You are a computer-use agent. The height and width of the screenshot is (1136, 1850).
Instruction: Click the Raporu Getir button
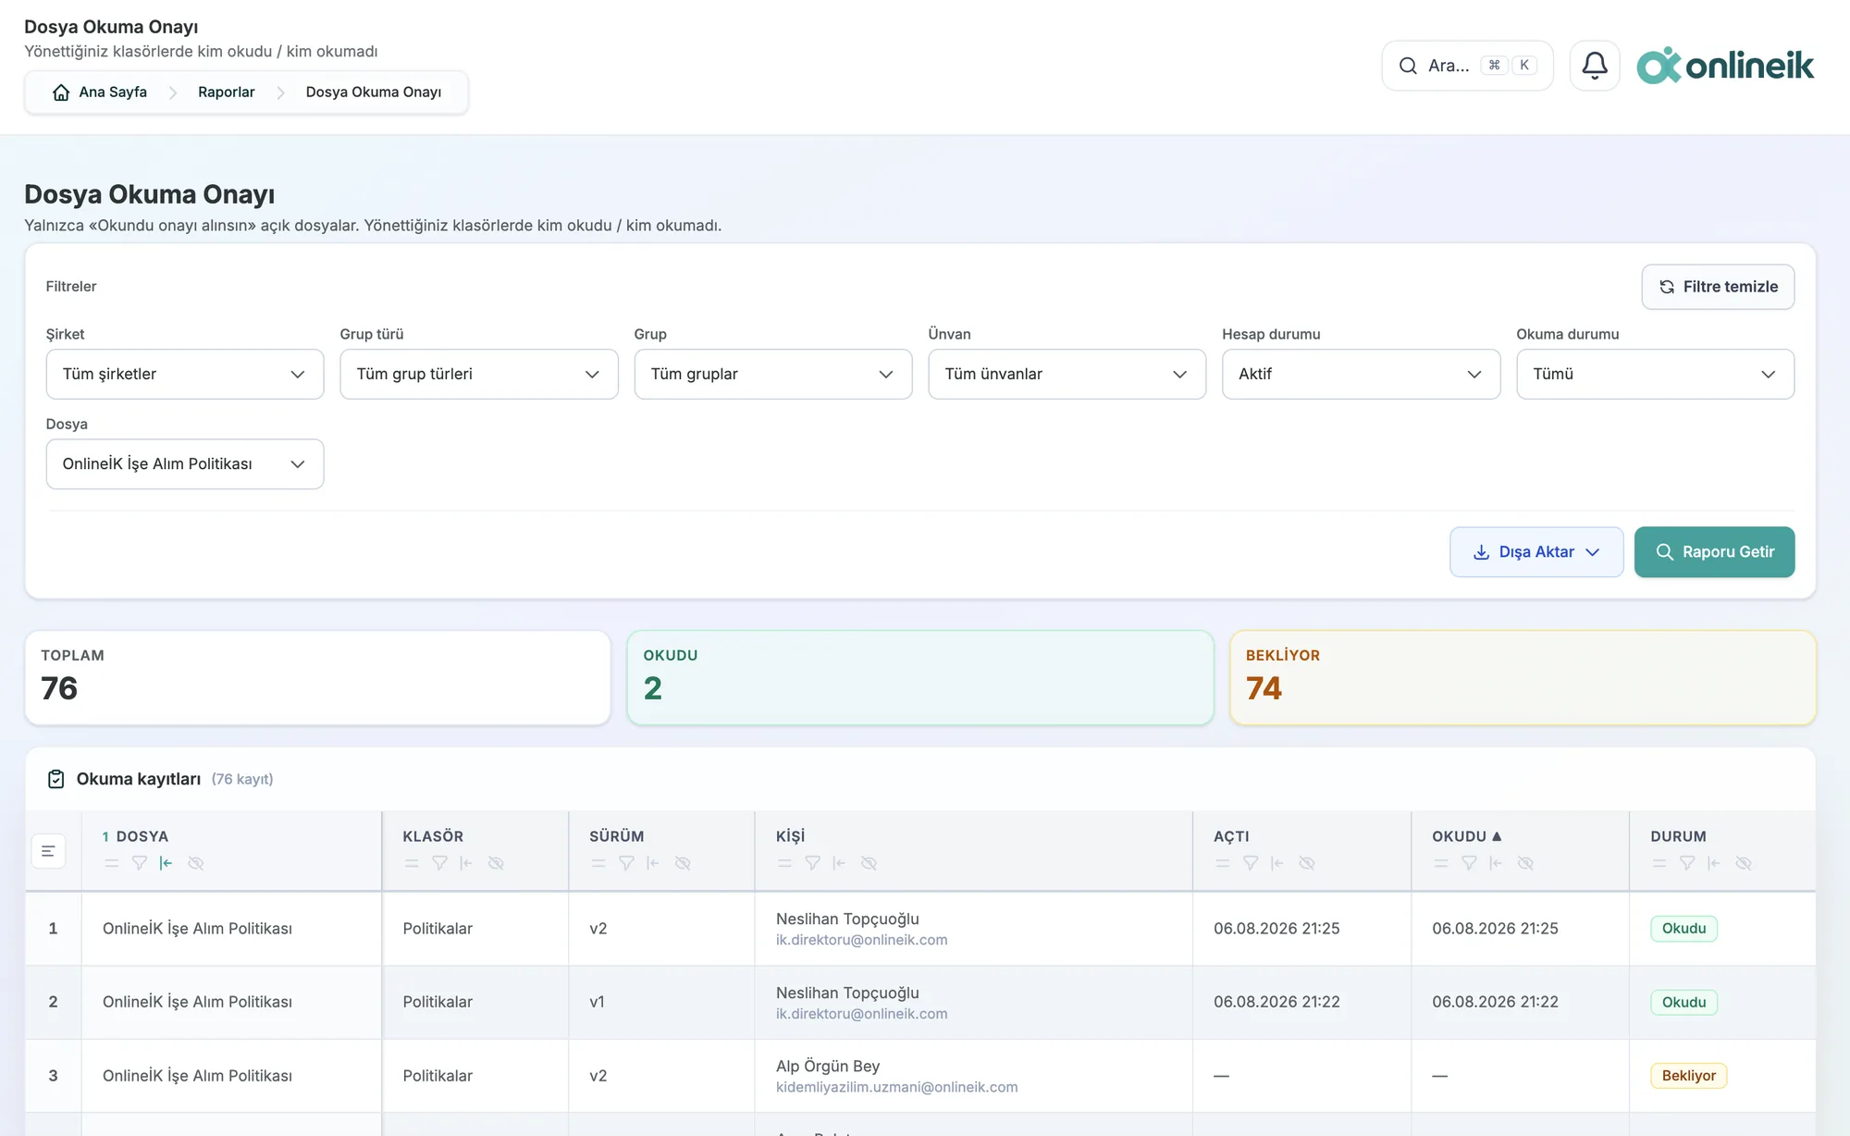pos(1714,552)
